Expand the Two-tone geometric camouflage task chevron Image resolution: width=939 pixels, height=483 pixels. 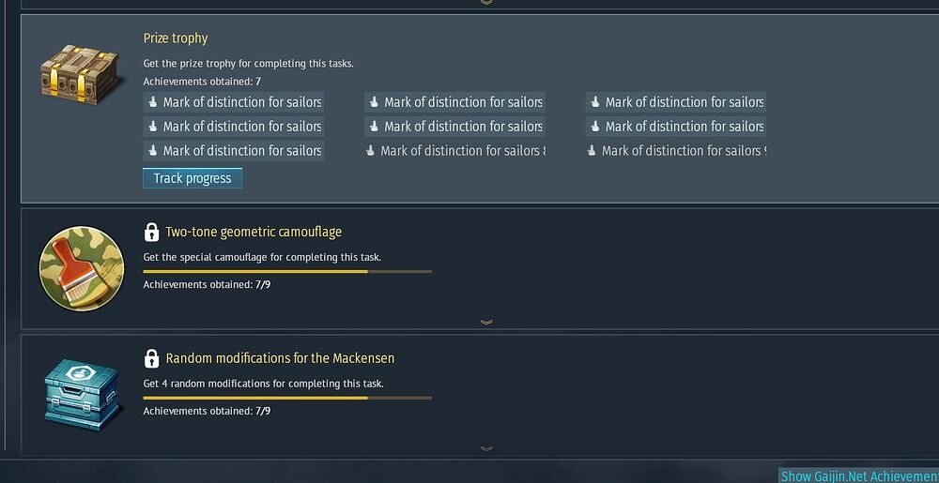coord(486,323)
